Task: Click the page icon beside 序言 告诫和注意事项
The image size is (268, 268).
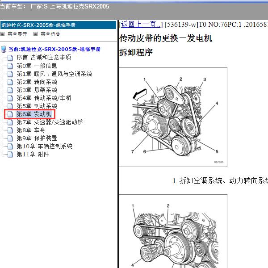Action: click(10, 58)
